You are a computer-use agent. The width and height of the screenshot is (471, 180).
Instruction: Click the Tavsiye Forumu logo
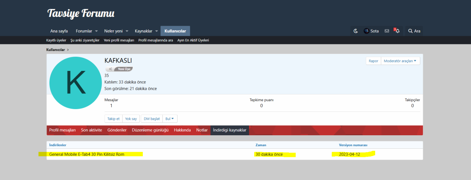[x=81, y=13]
